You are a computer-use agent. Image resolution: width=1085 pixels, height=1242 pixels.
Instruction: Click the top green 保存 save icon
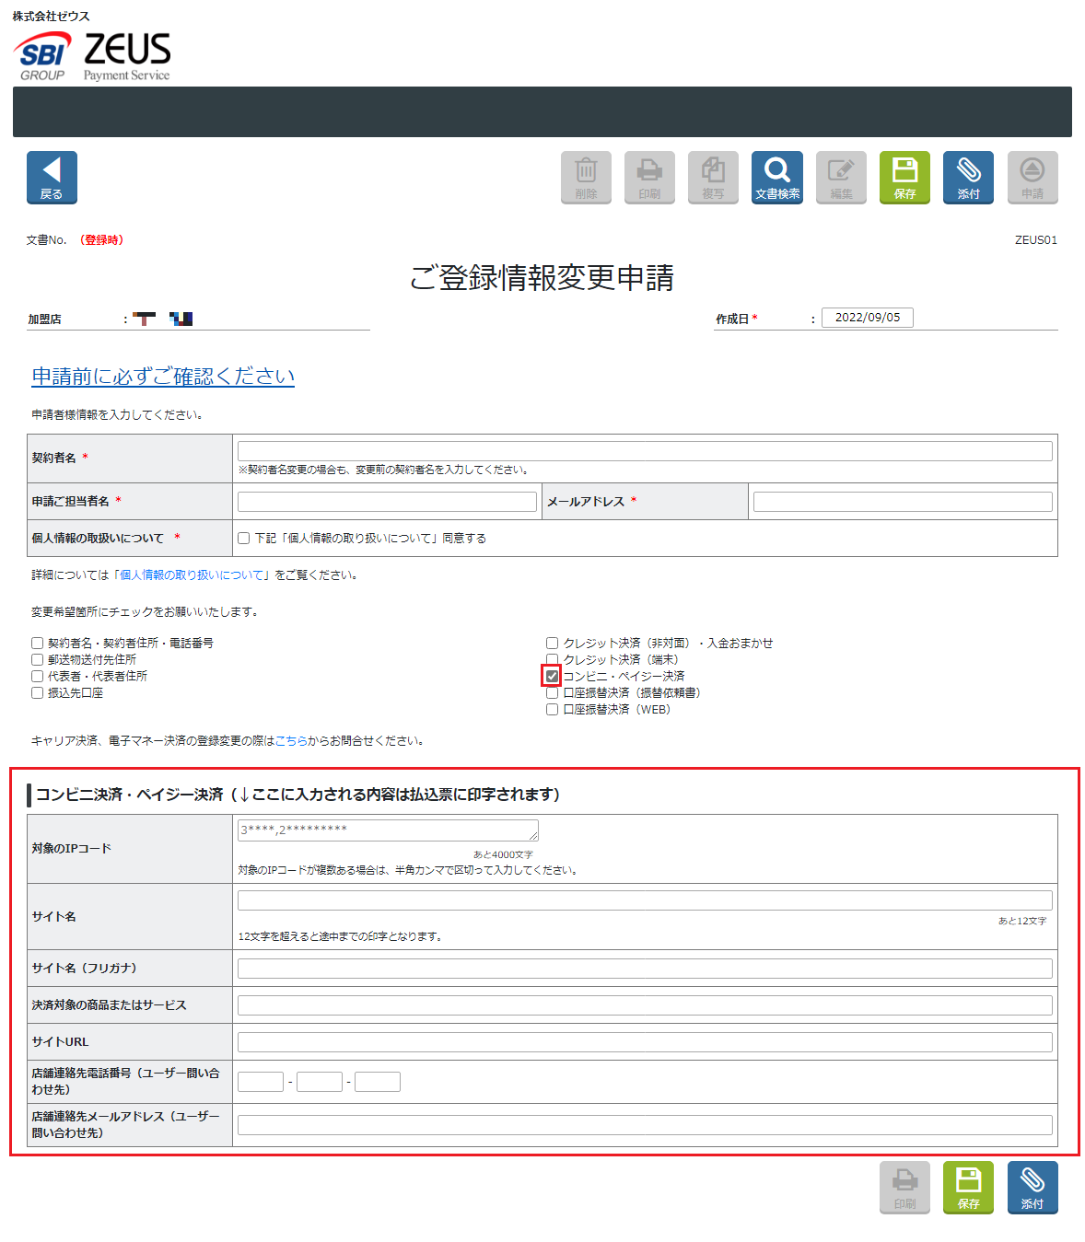[904, 177]
